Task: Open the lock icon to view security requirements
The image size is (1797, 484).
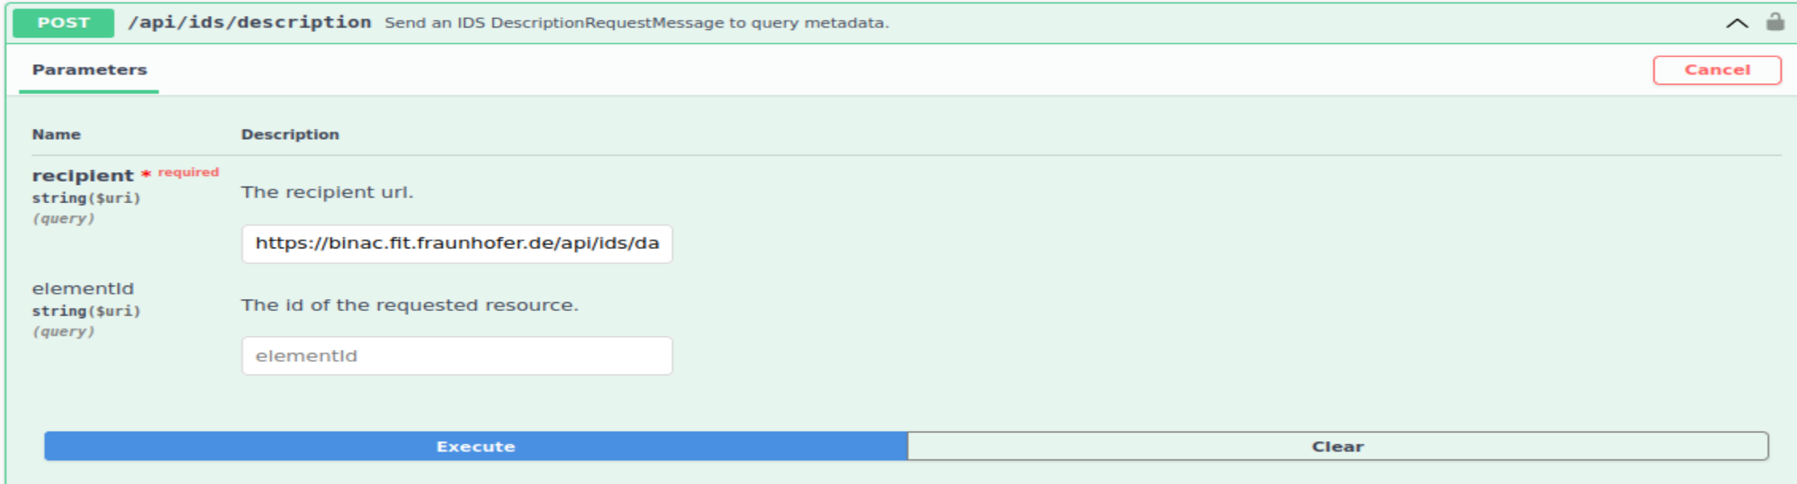Action: (1774, 23)
